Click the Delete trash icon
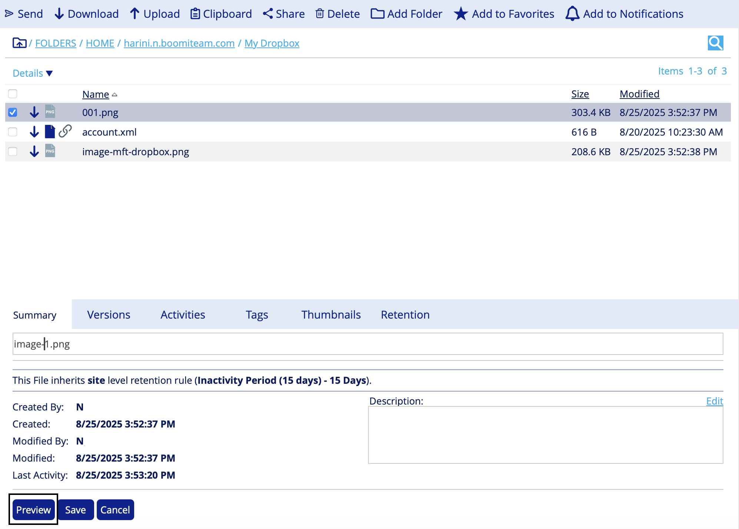The height and width of the screenshot is (529, 739). click(x=319, y=14)
